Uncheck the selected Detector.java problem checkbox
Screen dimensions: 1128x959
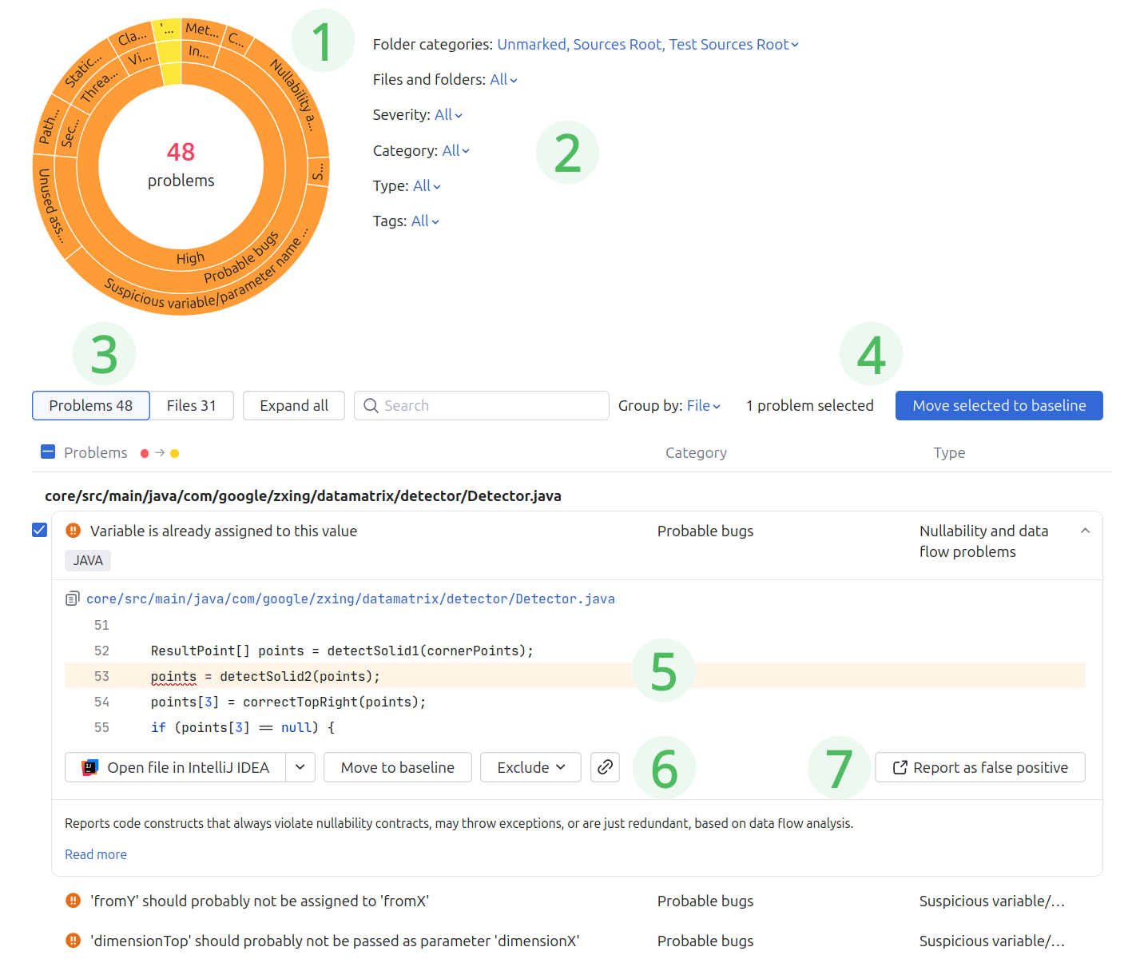click(x=39, y=531)
